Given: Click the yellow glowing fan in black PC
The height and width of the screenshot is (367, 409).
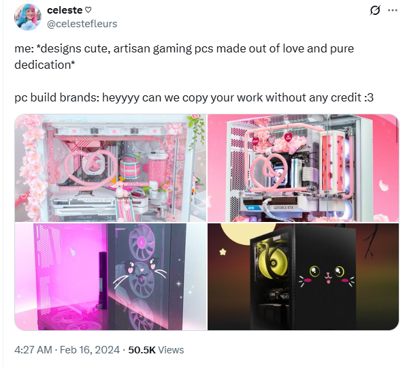Looking at the screenshot, I should pyautogui.click(x=274, y=263).
